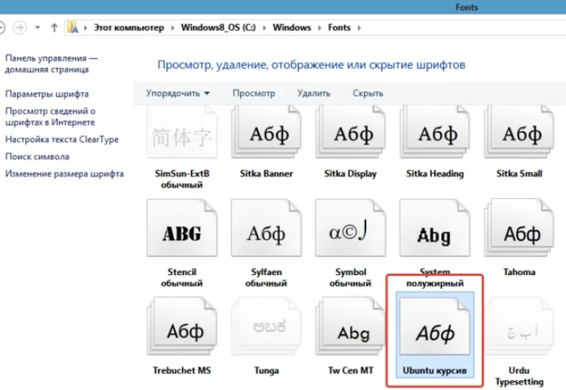566x390 pixels.
Task: Select the Sitka Banner font icon
Action: point(266,132)
